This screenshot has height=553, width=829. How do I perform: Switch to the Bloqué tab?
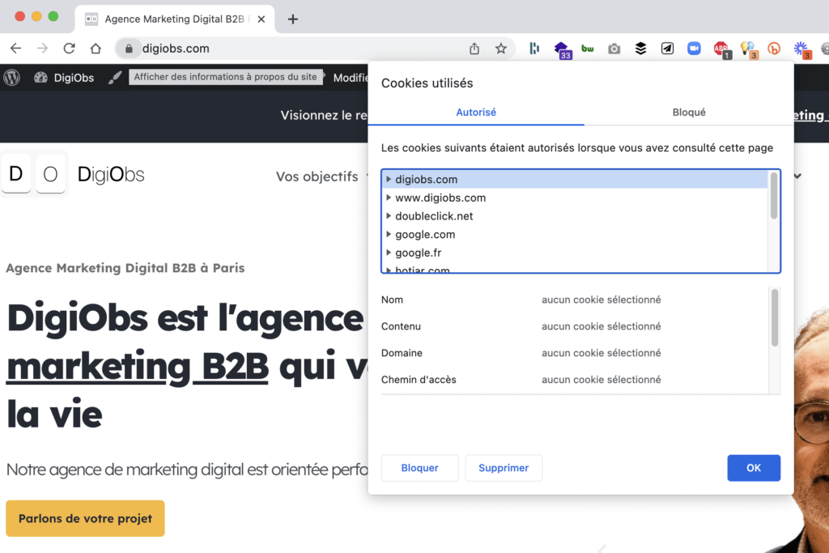click(689, 113)
